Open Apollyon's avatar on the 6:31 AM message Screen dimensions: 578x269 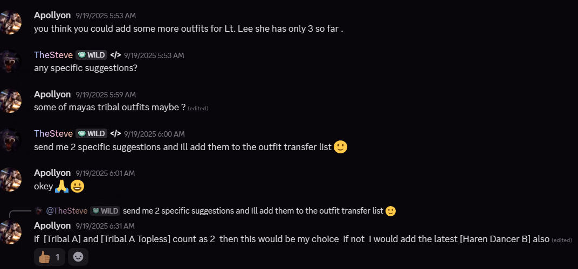[x=11, y=232]
